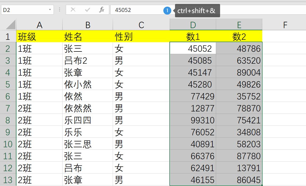Select row 1 header
306x186 pixels.
pos(8,37)
